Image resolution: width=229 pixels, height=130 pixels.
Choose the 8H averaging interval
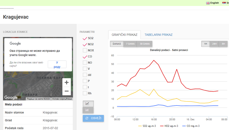pos(223,44)
